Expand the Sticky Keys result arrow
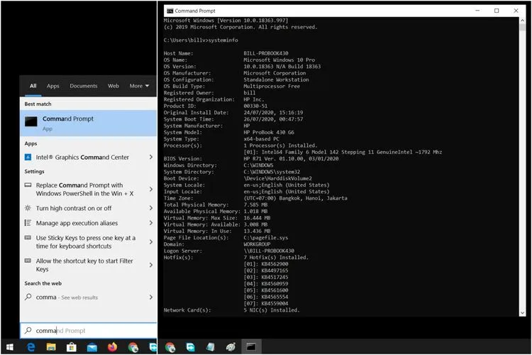This screenshot has width=532, height=355. click(x=151, y=242)
